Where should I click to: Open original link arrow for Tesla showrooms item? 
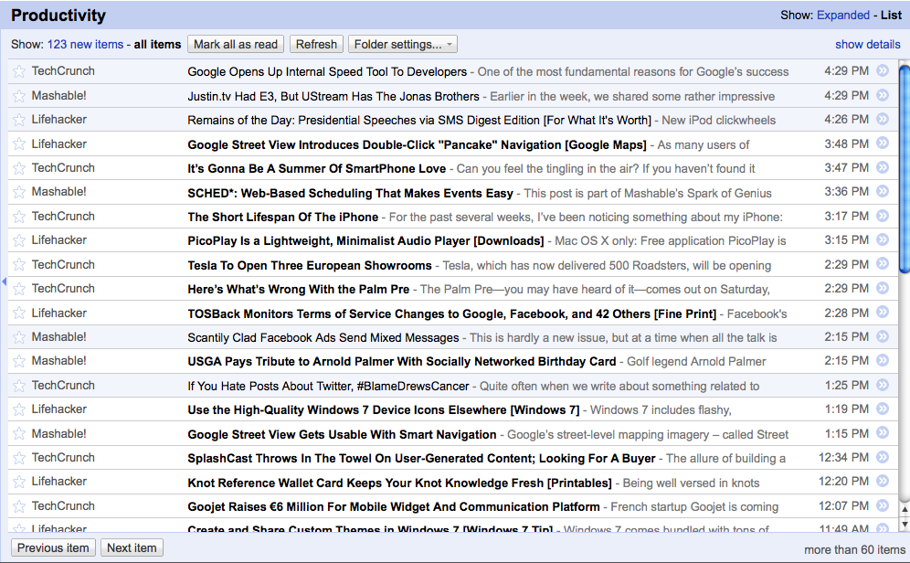[x=883, y=265]
